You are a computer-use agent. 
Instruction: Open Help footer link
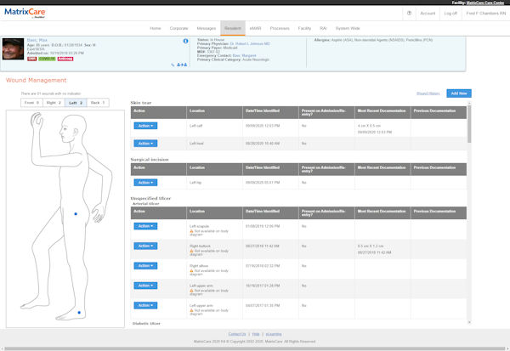[x=256, y=334]
